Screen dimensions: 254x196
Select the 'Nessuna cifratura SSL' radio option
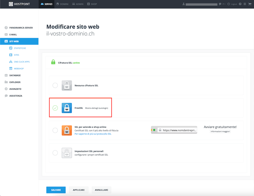(55, 85)
